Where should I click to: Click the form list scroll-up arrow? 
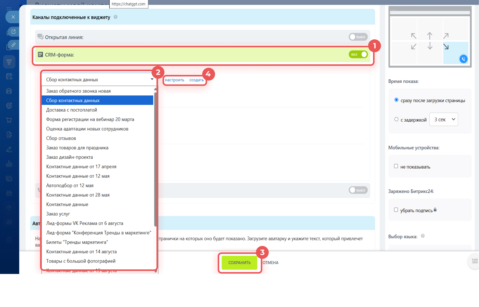tap(155, 89)
